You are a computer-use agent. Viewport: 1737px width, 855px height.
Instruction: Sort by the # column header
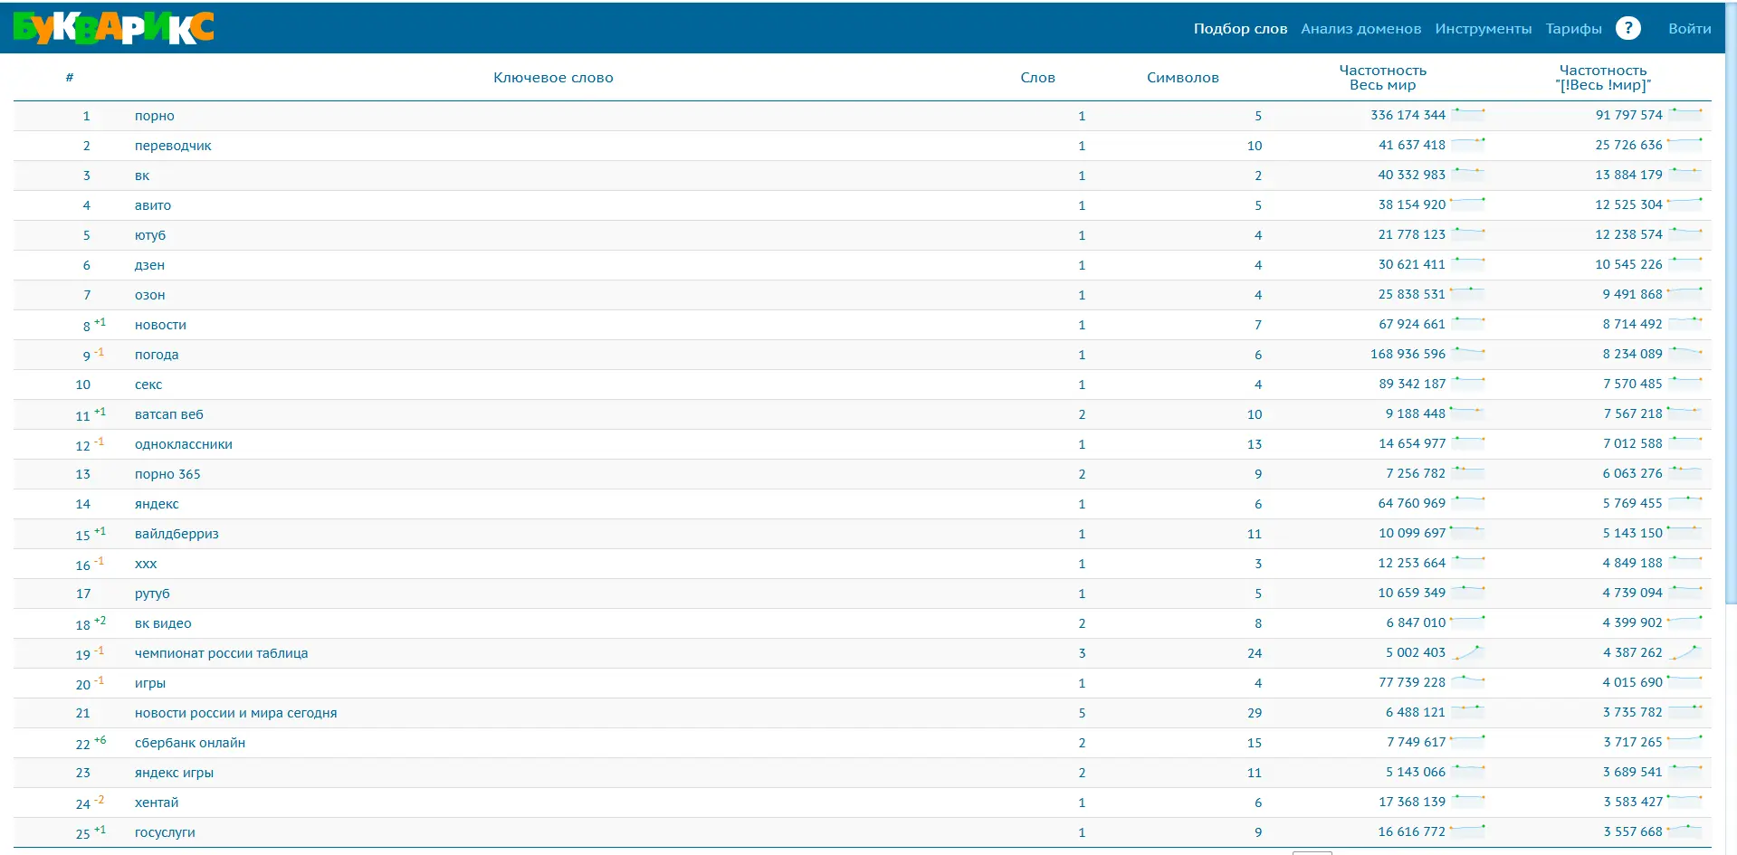(x=70, y=78)
